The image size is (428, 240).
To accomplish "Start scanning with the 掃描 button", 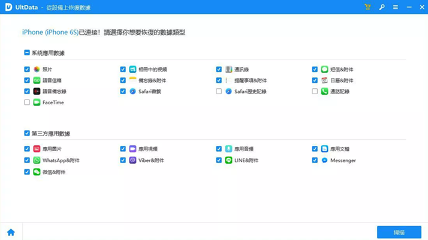I will tap(399, 232).
